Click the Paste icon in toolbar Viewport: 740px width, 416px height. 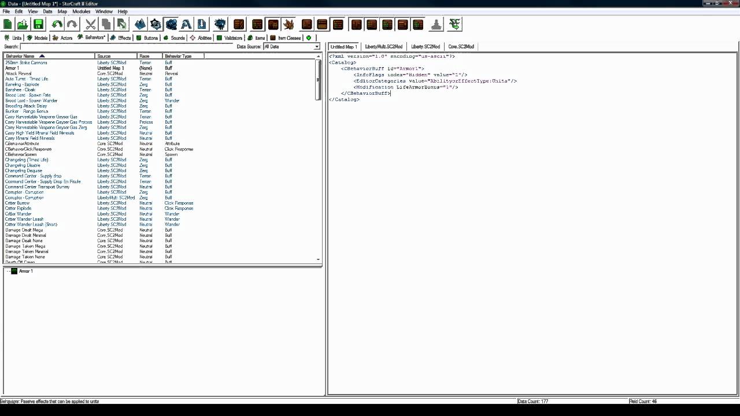121,24
